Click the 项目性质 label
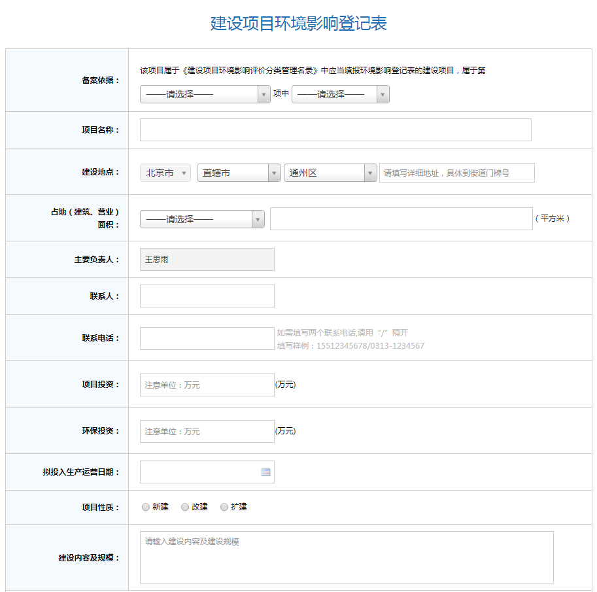The height and width of the screenshot is (592, 597). click(x=101, y=507)
